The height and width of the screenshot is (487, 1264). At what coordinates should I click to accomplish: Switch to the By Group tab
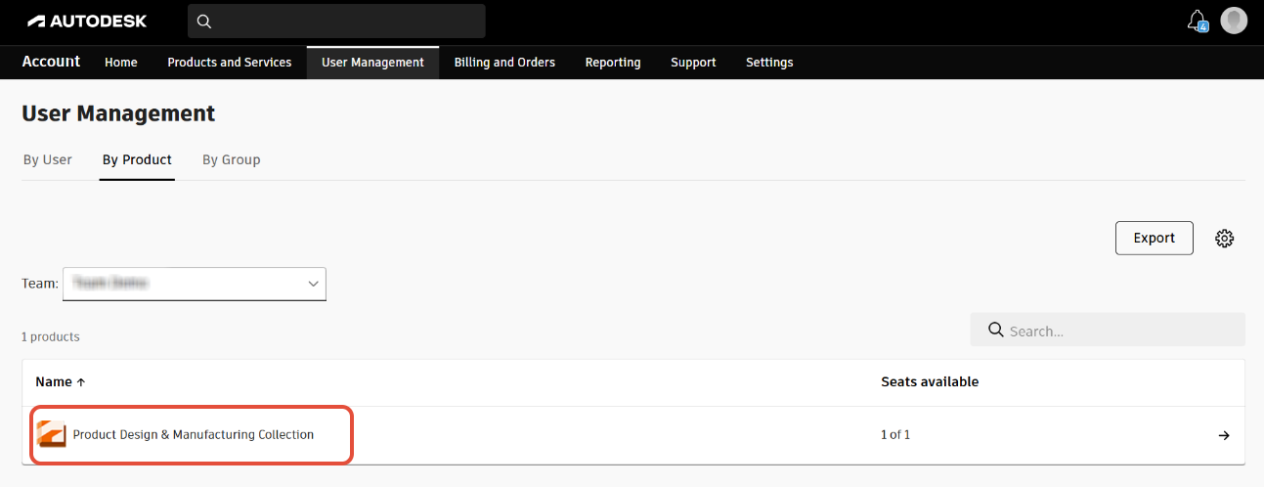click(x=232, y=159)
